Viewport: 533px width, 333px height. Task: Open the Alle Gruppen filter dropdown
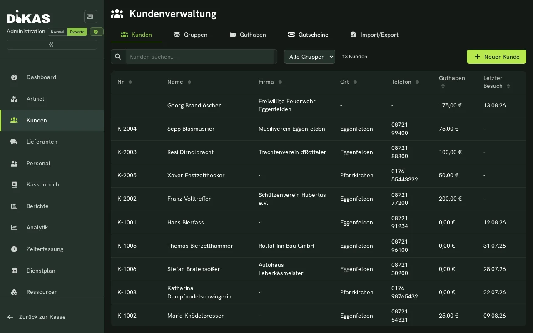pos(309,57)
